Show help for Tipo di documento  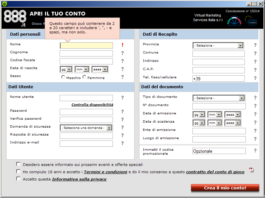[255, 98]
